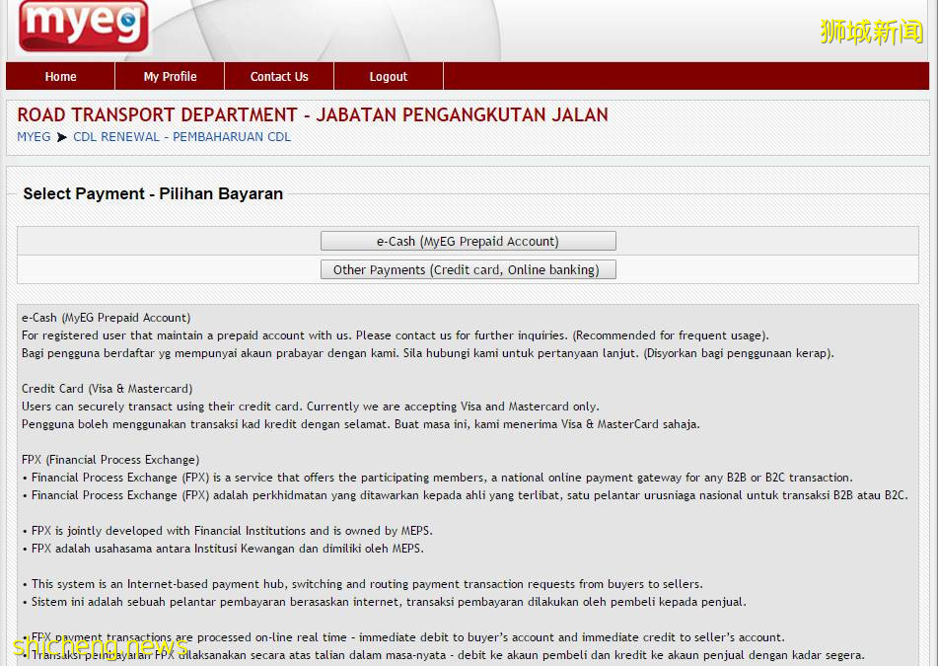
Task: Choose e-Cash (MyEG Prepaid Account) payment
Action: coord(468,242)
